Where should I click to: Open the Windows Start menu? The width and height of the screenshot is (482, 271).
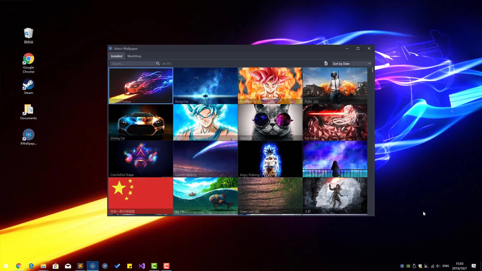[x=6, y=266]
